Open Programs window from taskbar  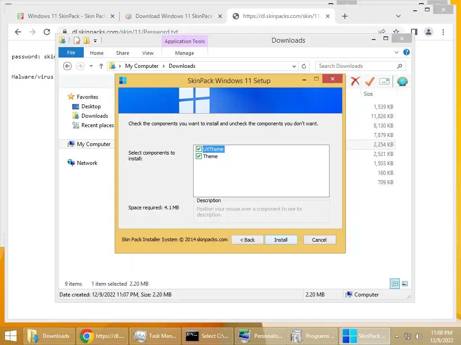312,336
